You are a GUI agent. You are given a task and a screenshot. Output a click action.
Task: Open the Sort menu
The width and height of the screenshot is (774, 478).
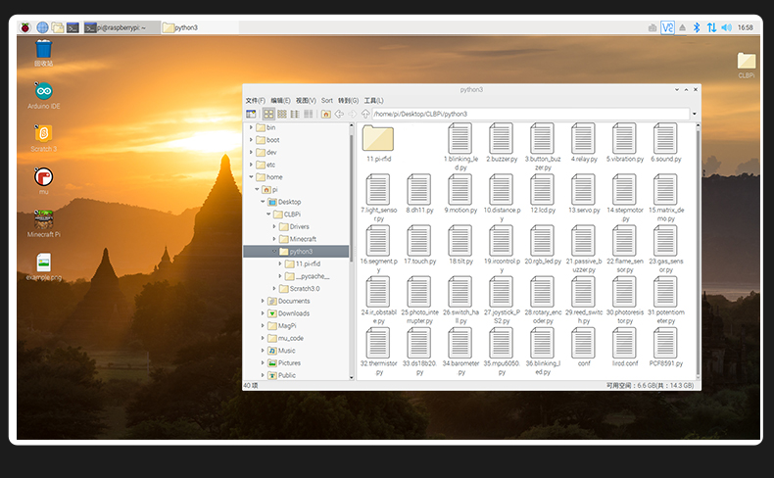coord(327,100)
